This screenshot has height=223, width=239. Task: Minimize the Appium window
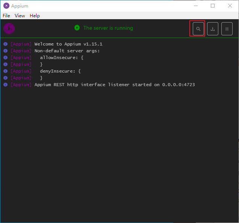(196, 6)
